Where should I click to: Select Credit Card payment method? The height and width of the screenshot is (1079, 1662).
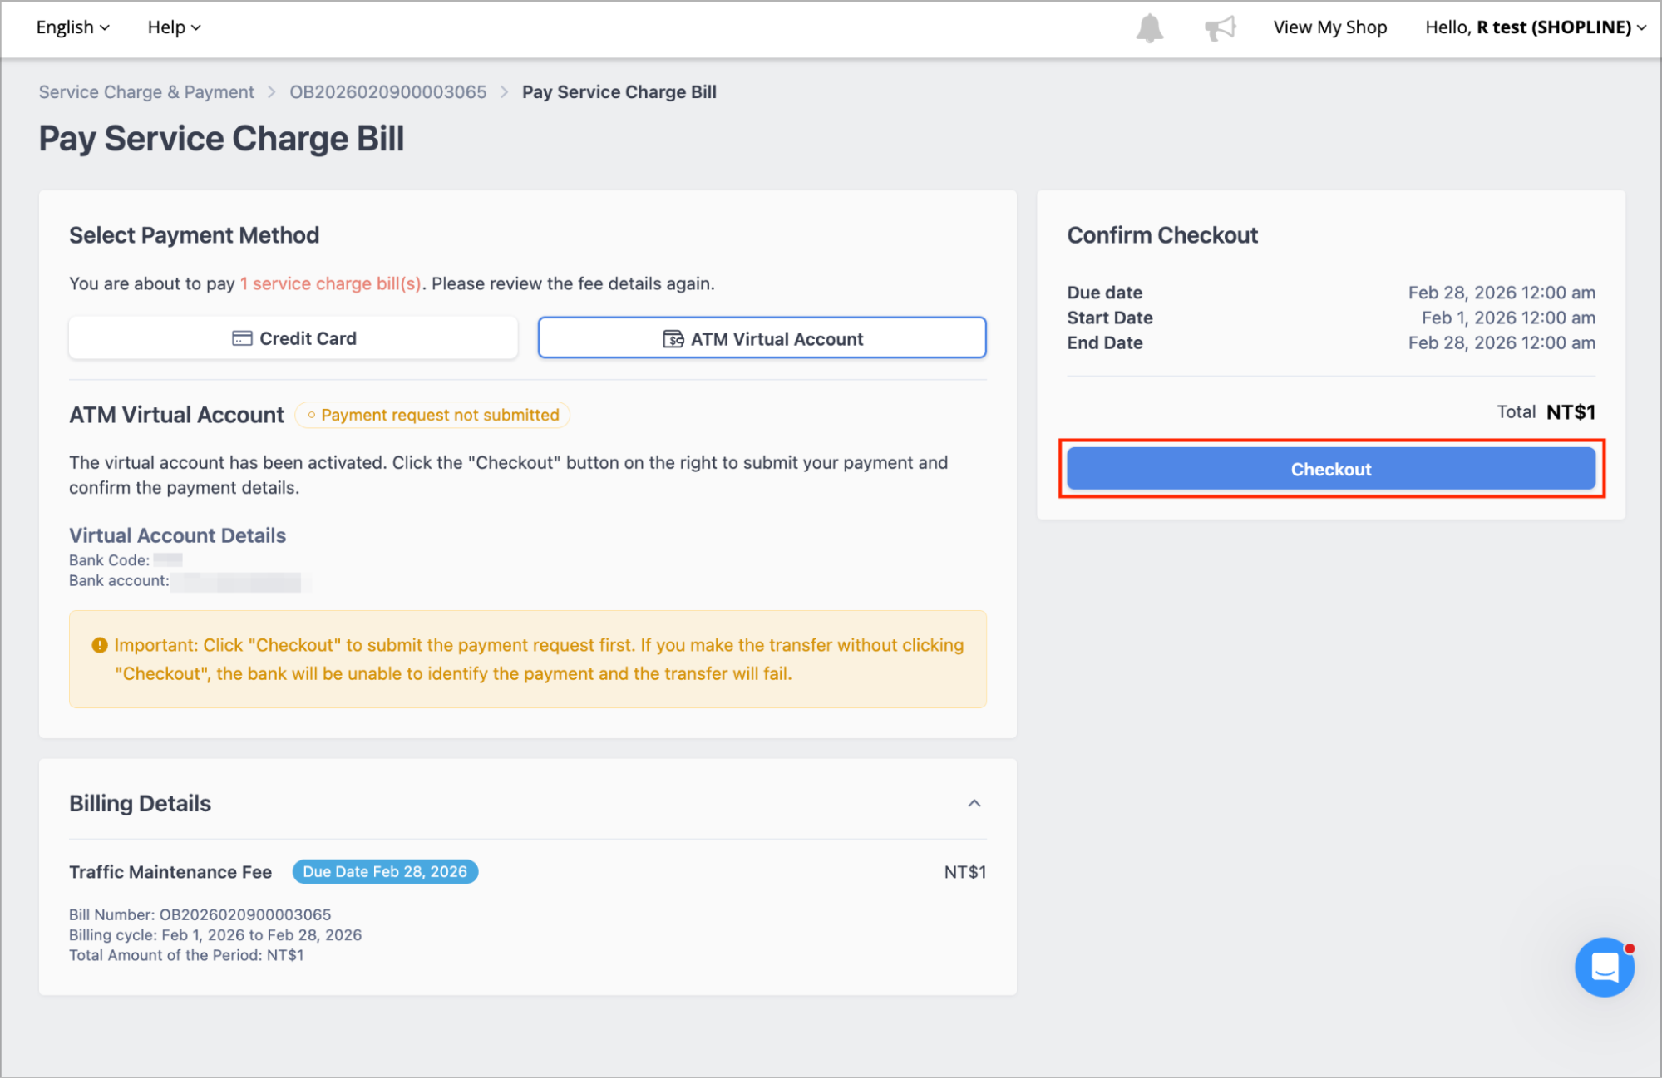(x=293, y=338)
